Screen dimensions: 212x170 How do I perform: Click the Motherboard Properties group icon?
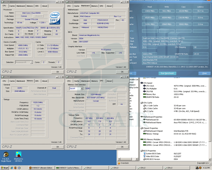pos(142,117)
